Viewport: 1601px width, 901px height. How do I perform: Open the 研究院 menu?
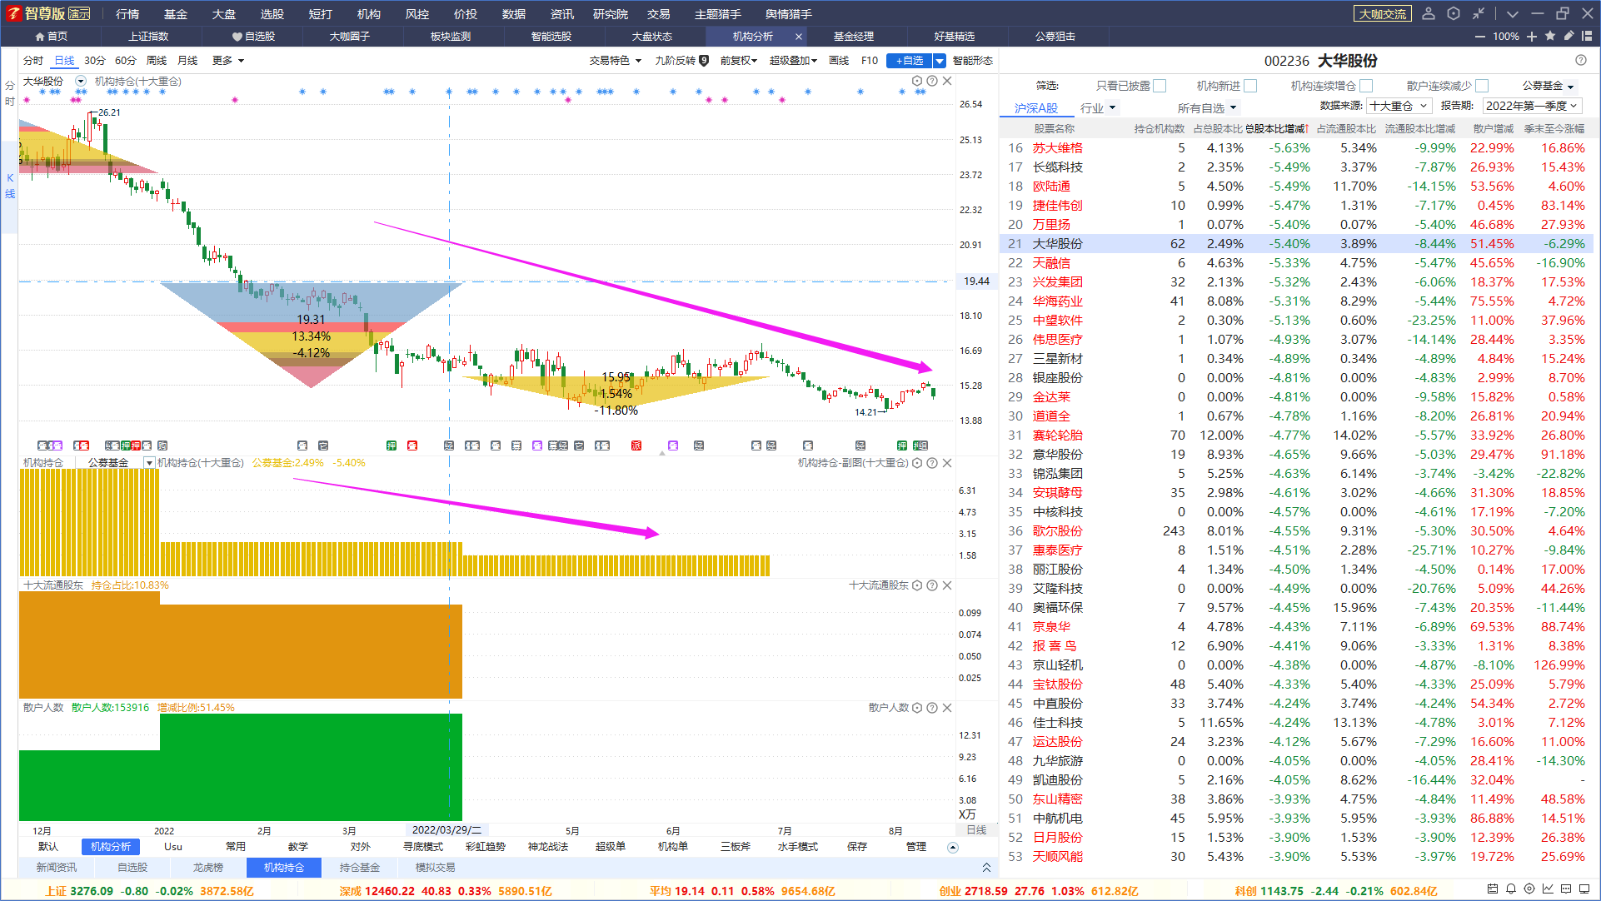pos(610,13)
